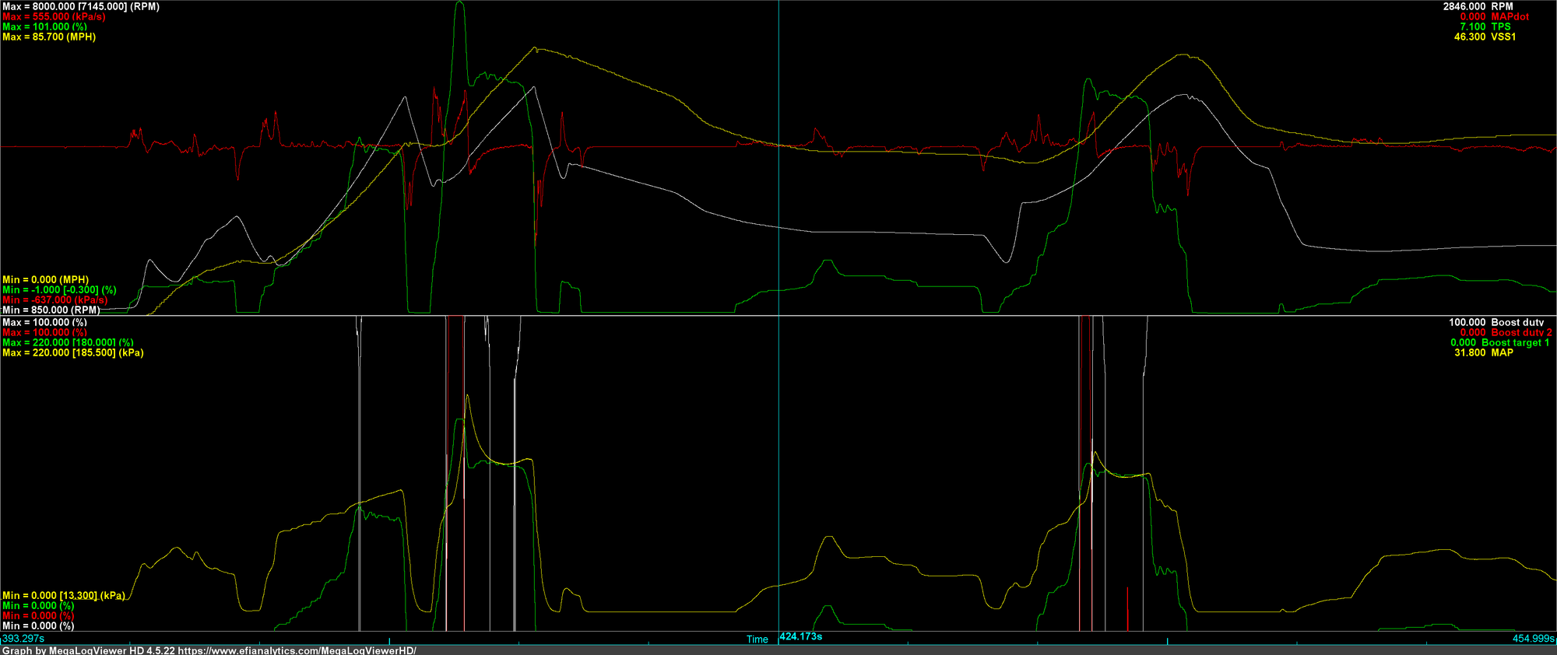1557x655 pixels.
Task: Click the Max = 220.000 [185.500] (kPa) label
Action: pyautogui.click(x=72, y=352)
